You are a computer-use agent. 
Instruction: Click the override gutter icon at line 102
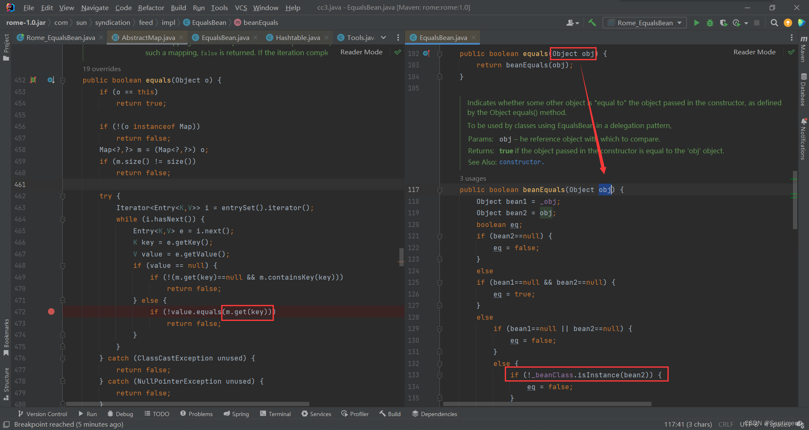426,53
